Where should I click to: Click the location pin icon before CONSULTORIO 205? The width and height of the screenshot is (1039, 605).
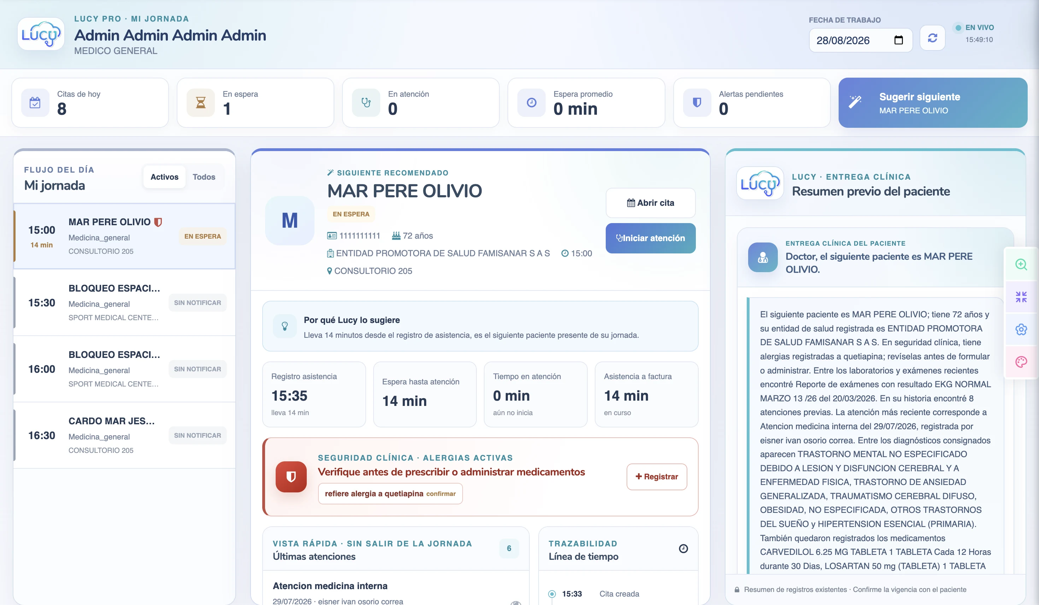(329, 271)
